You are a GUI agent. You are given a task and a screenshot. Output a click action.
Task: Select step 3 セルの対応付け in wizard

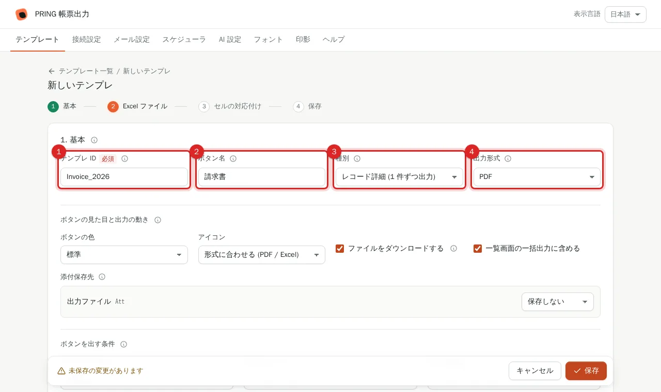230,107
